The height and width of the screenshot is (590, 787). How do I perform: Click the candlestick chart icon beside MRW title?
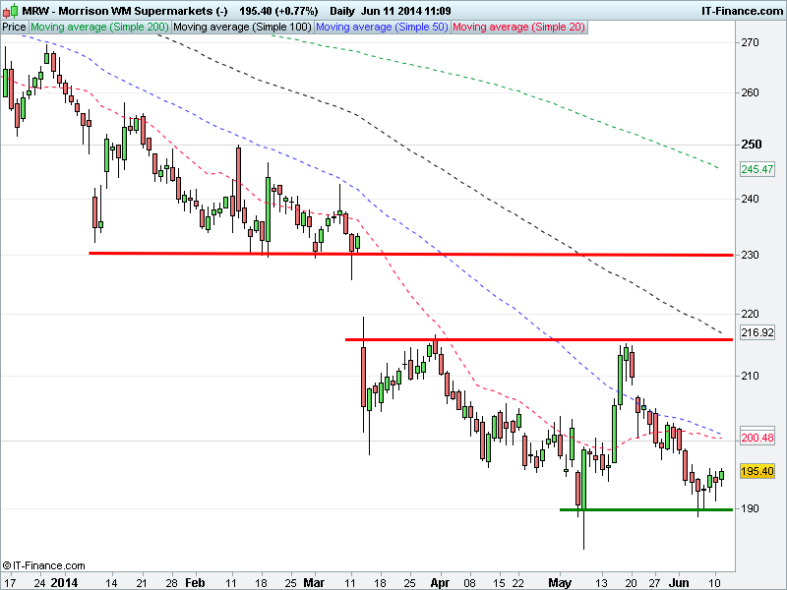click(9, 10)
